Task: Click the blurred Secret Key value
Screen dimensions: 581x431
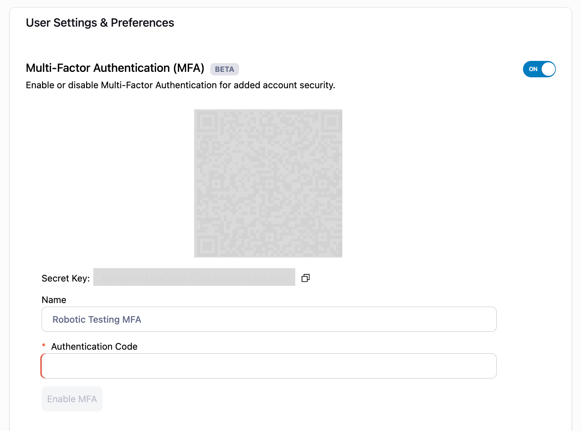Action: click(194, 277)
